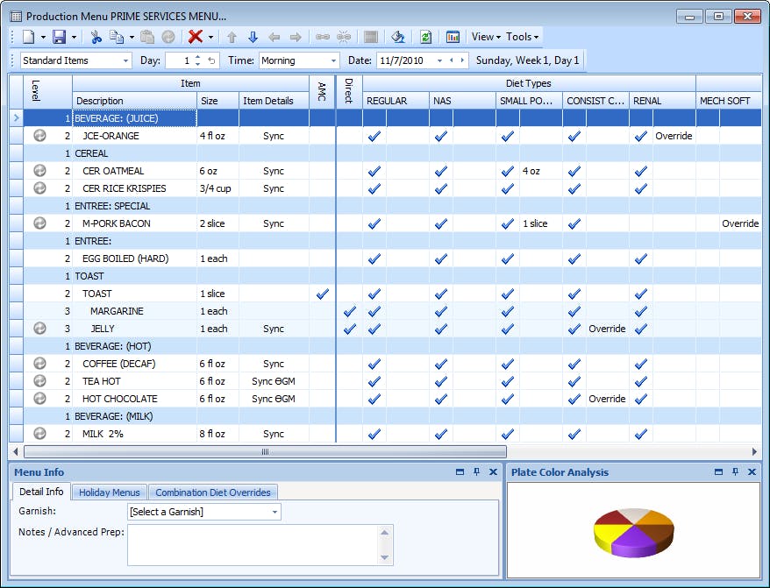The image size is (770, 588).
Task: Toggle Direct checkmark on MARGARINE row
Action: point(350,311)
